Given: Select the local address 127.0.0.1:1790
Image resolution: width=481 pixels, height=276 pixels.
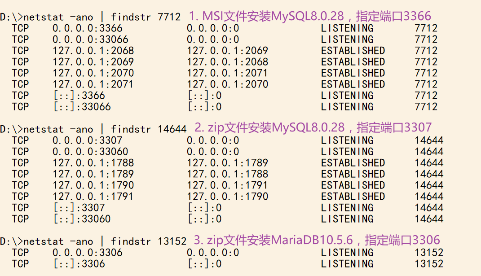Looking at the screenshot, I should coord(93,185).
